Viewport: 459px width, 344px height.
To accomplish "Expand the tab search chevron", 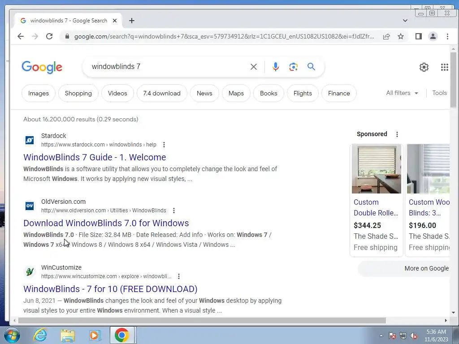I will pyautogui.click(x=405, y=21).
